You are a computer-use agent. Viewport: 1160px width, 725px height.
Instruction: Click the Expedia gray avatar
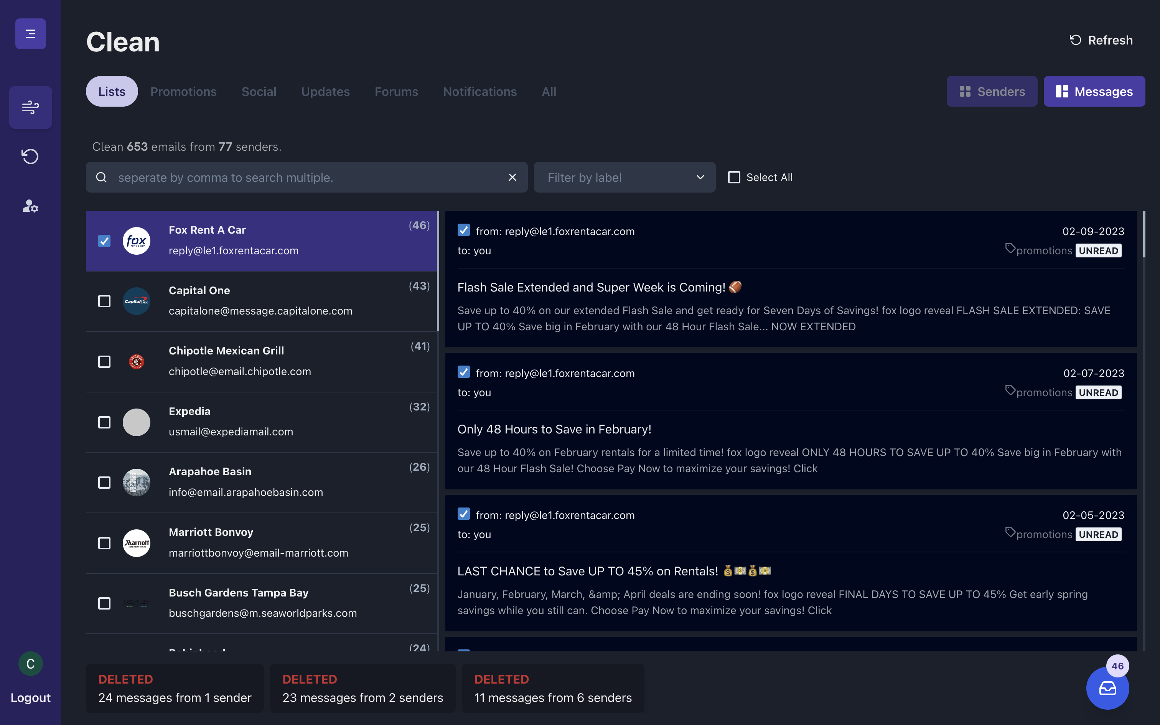pos(137,422)
